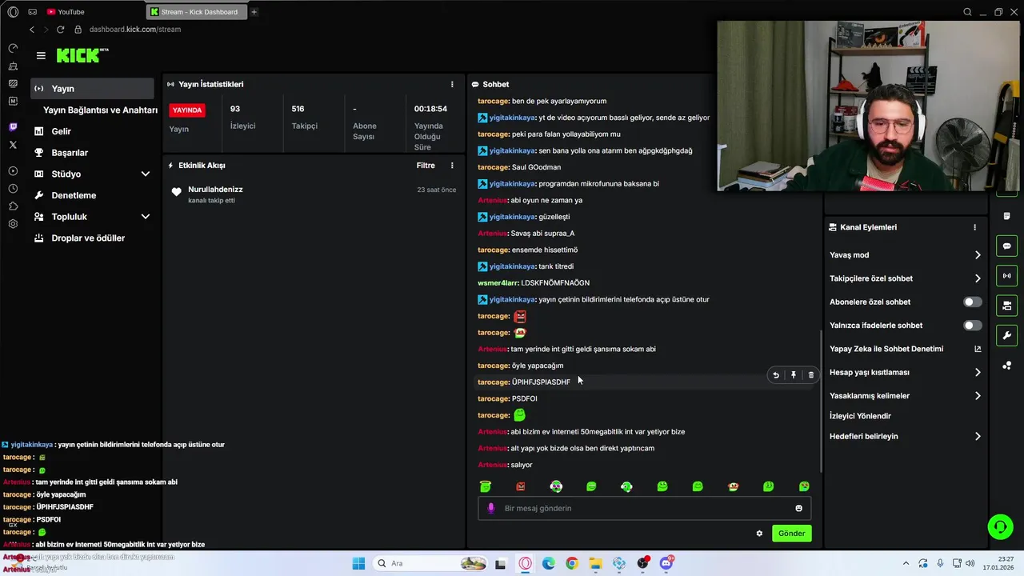Select Yayın in the sidebar
This screenshot has height=576, width=1024.
click(x=93, y=89)
